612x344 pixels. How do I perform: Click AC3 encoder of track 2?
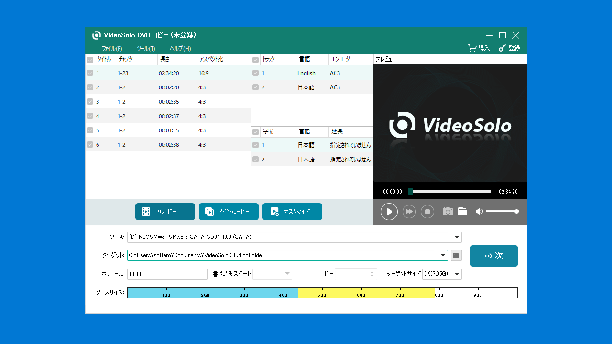[335, 87]
